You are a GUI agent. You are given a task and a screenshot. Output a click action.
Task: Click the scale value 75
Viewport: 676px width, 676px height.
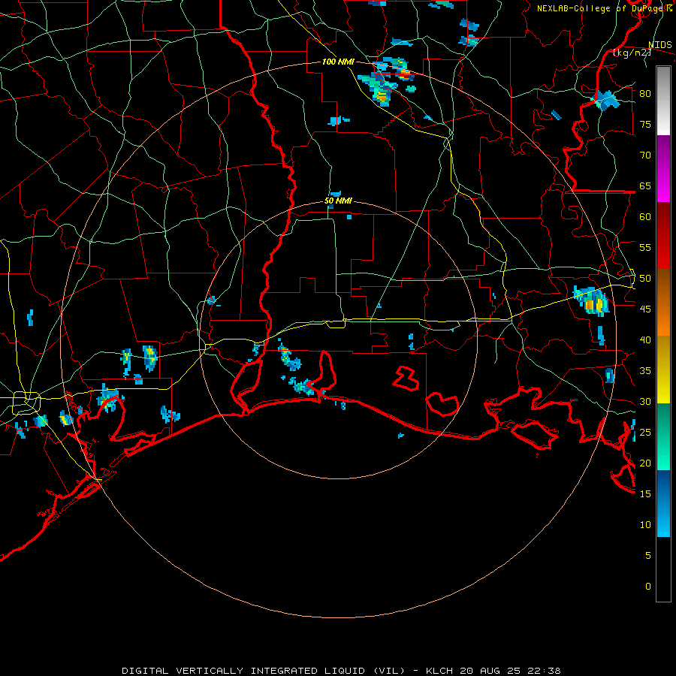click(645, 124)
